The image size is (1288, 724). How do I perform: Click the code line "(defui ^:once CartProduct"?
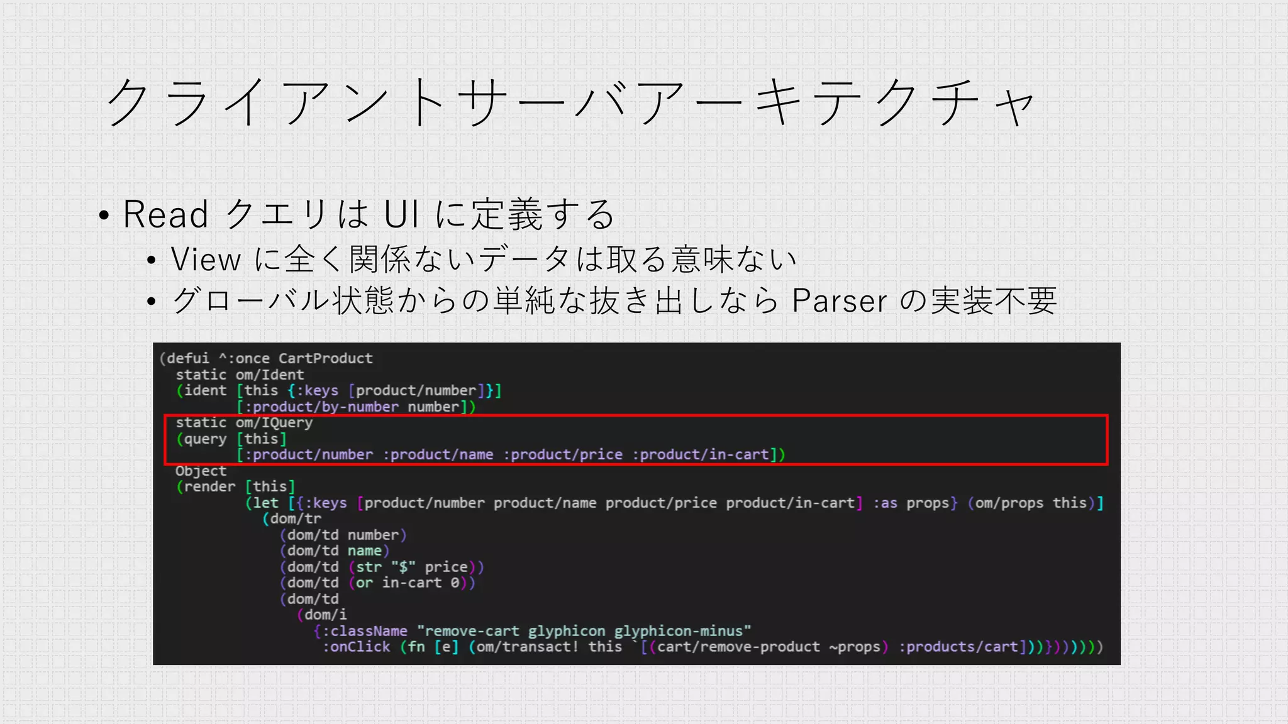(266, 358)
